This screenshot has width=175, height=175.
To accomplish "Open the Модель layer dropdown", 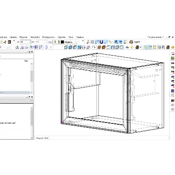I will [x=76, y=42].
